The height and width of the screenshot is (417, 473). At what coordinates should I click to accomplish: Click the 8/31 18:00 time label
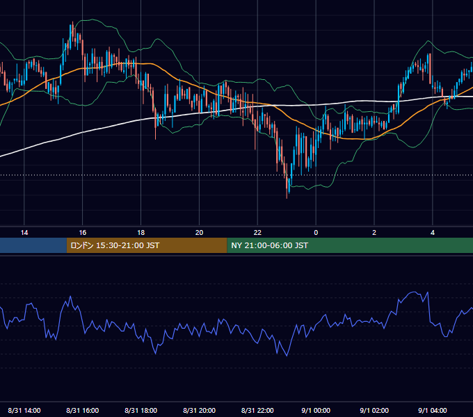pyautogui.click(x=141, y=410)
